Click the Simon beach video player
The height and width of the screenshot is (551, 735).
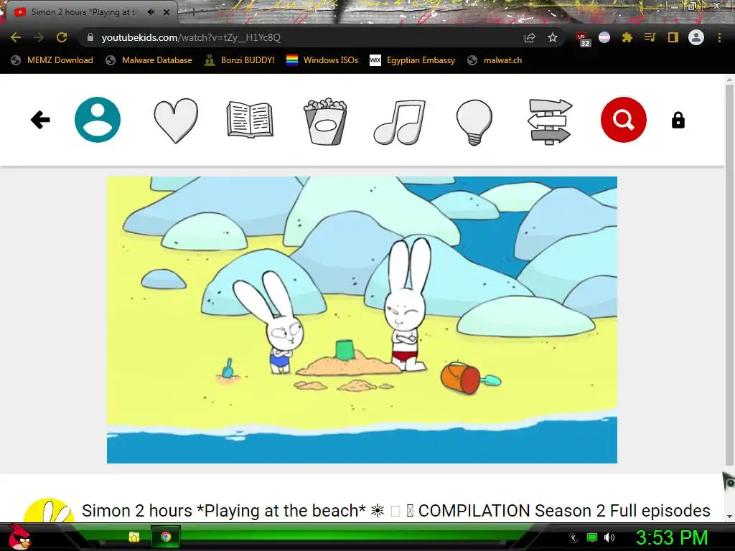click(362, 319)
